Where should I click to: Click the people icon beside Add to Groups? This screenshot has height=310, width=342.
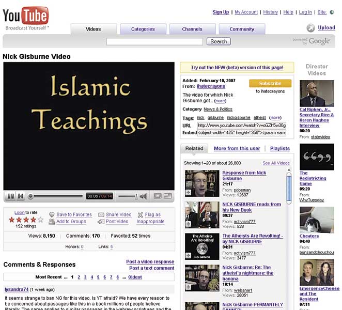click(52, 222)
